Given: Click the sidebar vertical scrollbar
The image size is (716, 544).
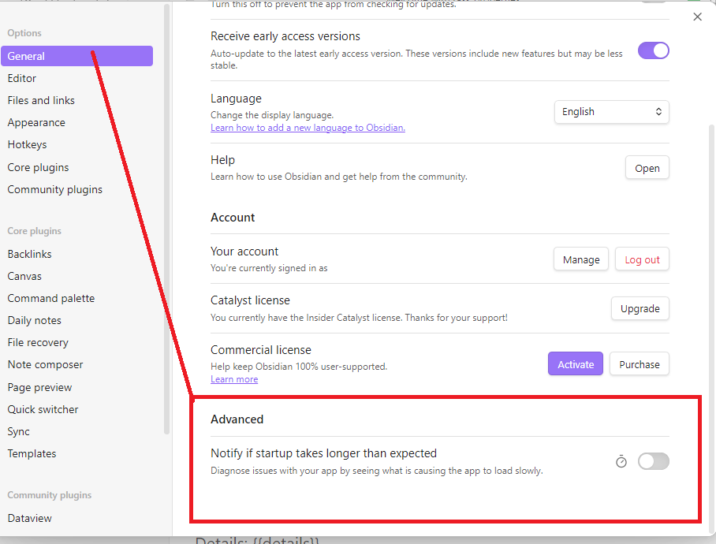Looking at the screenshot, I should tap(166, 219).
